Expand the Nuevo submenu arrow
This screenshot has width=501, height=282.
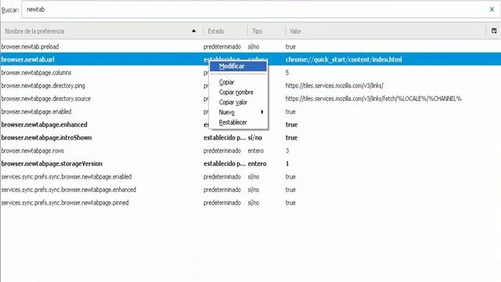point(262,112)
